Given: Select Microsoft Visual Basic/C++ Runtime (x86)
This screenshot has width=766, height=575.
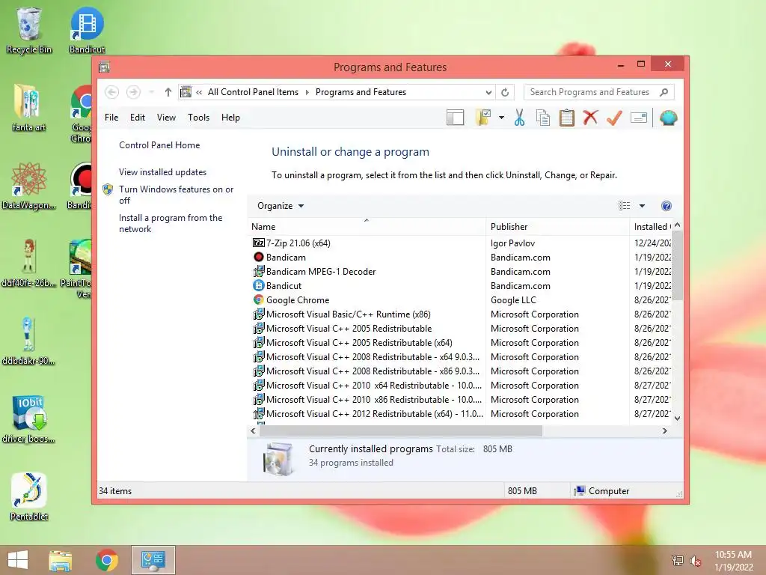Looking at the screenshot, I should click(x=349, y=314).
